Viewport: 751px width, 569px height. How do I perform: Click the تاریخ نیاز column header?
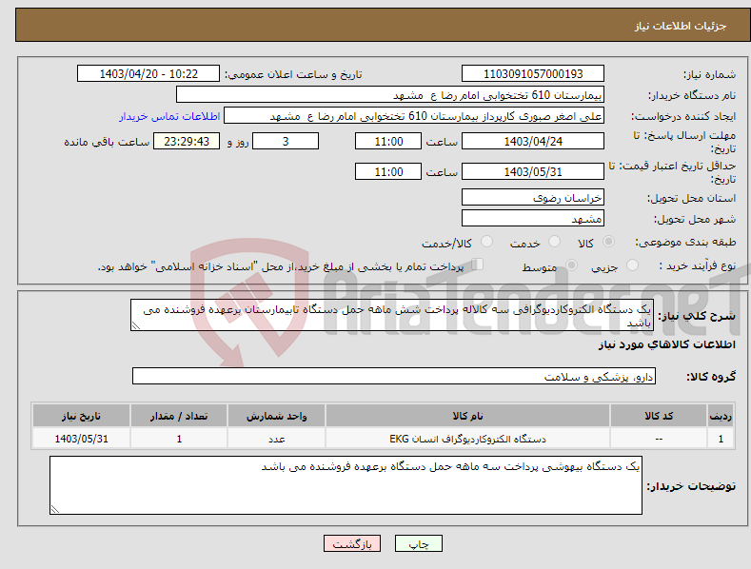pyautogui.click(x=81, y=416)
